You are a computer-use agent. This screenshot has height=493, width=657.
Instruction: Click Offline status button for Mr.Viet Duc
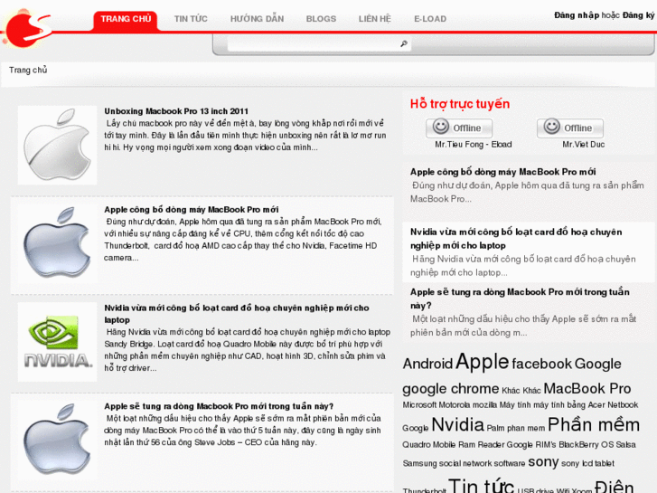pos(570,128)
